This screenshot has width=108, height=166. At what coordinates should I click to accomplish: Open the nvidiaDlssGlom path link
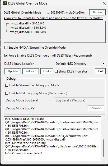(66, 12)
